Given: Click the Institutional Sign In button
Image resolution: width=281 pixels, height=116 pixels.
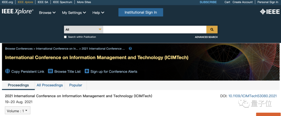Looking at the screenshot, I should (x=141, y=12).
